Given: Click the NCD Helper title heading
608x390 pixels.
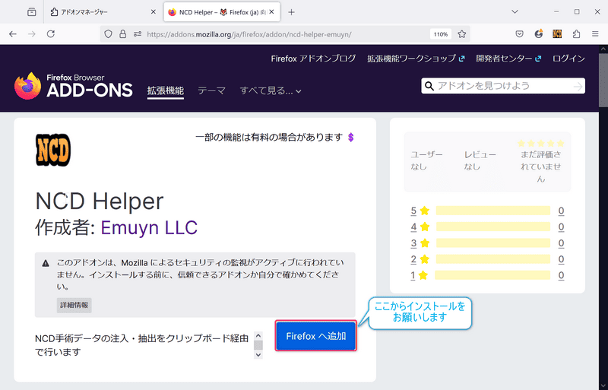Looking at the screenshot, I should click(x=100, y=201).
